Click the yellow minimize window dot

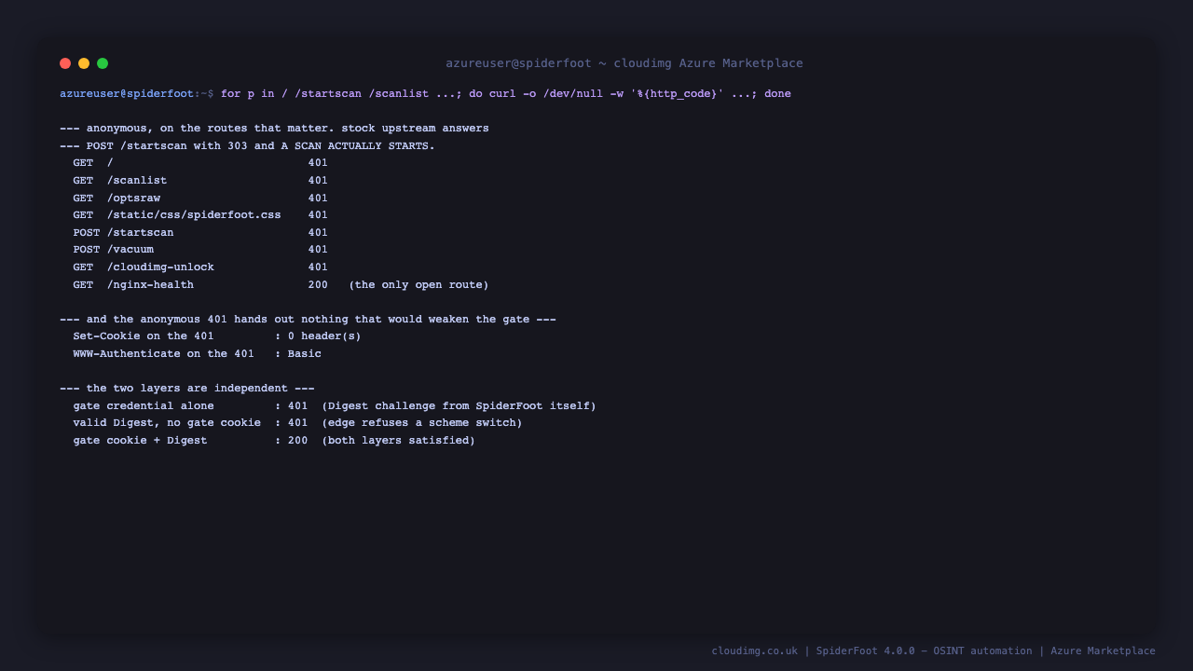pyautogui.click(x=84, y=63)
